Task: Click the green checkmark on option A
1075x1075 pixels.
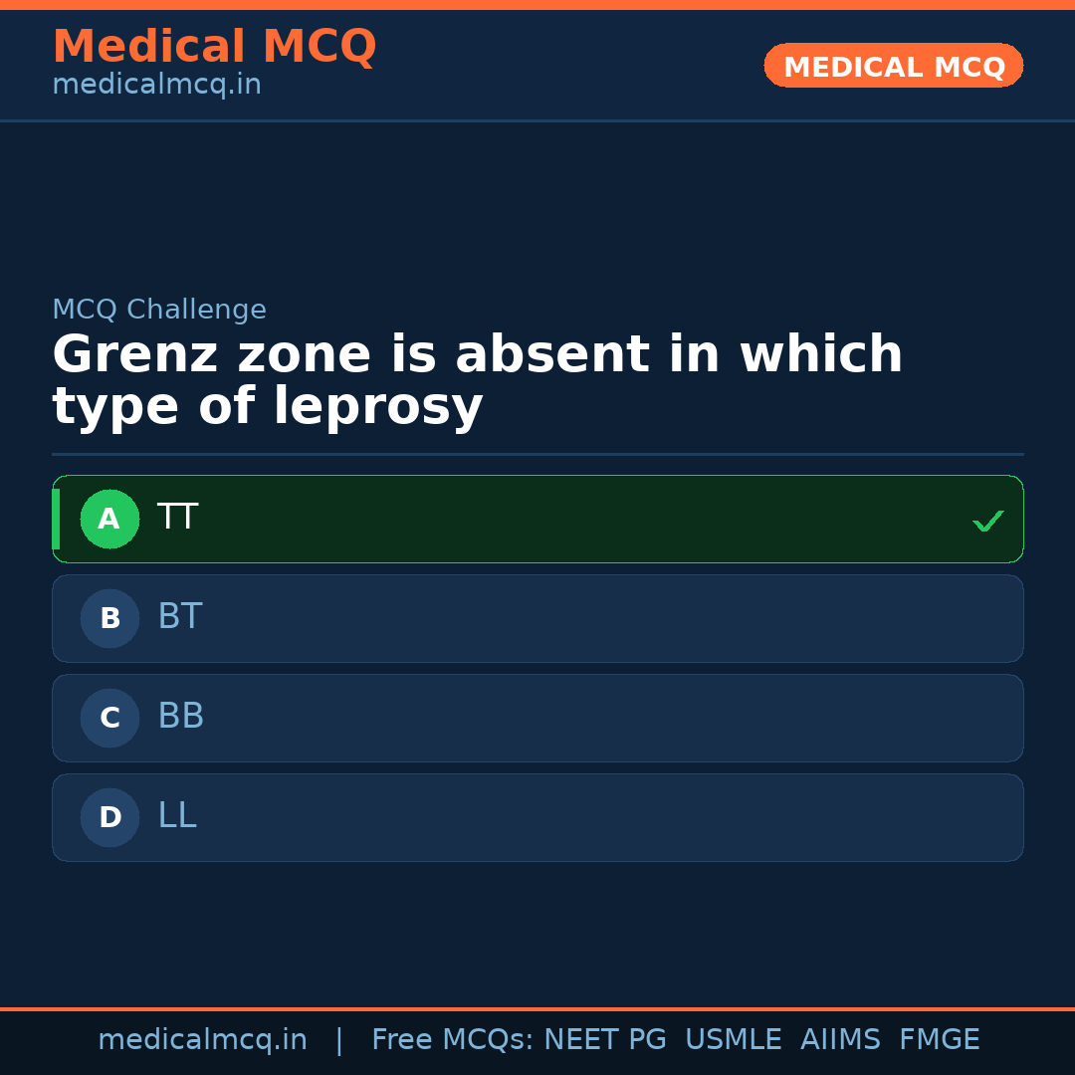Action: (987, 521)
